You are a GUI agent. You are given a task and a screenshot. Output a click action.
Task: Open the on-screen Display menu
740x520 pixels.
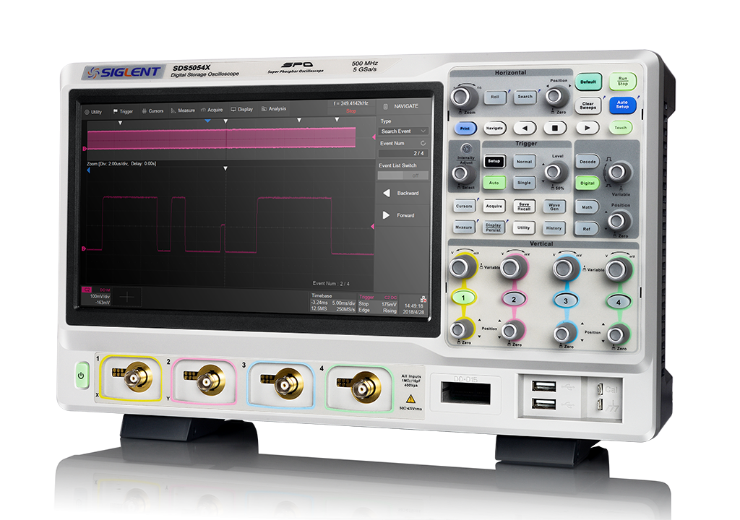(241, 110)
